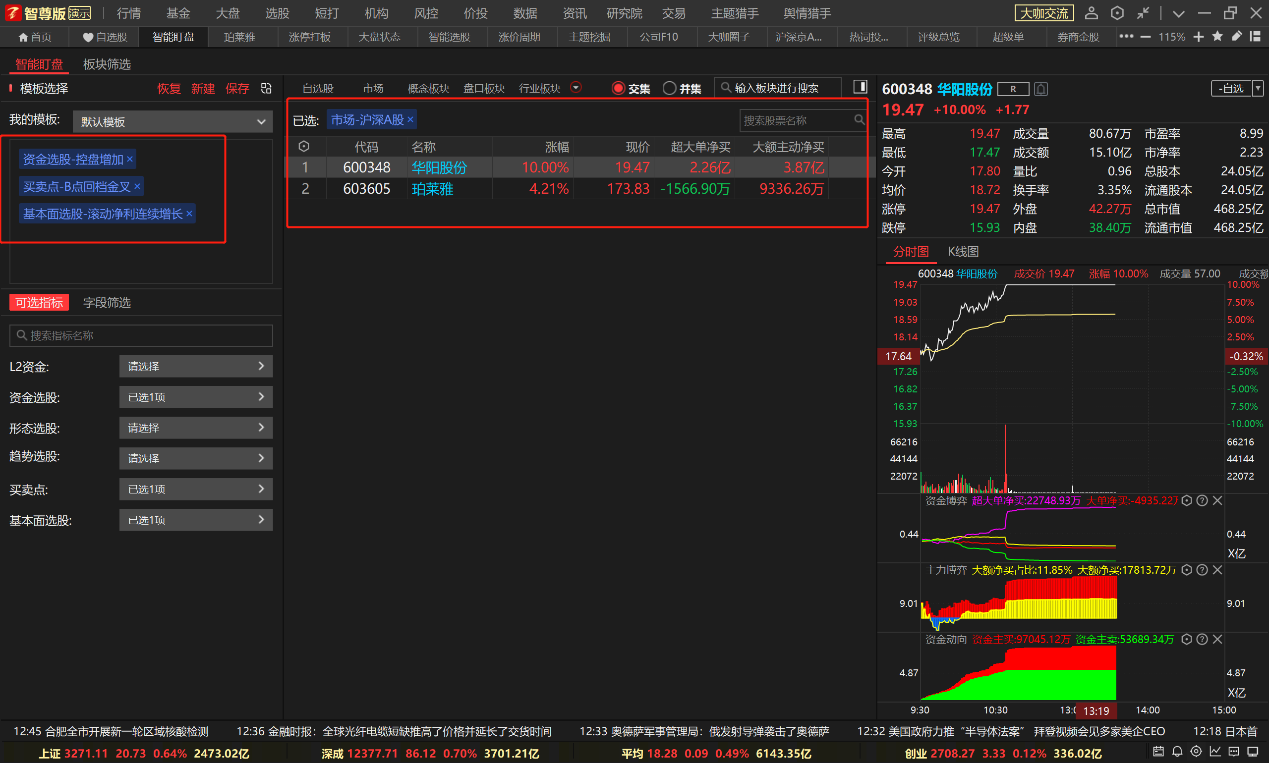The image size is (1269, 763).
Task: Click the 大咖交流 button
Action: [x=1044, y=13]
